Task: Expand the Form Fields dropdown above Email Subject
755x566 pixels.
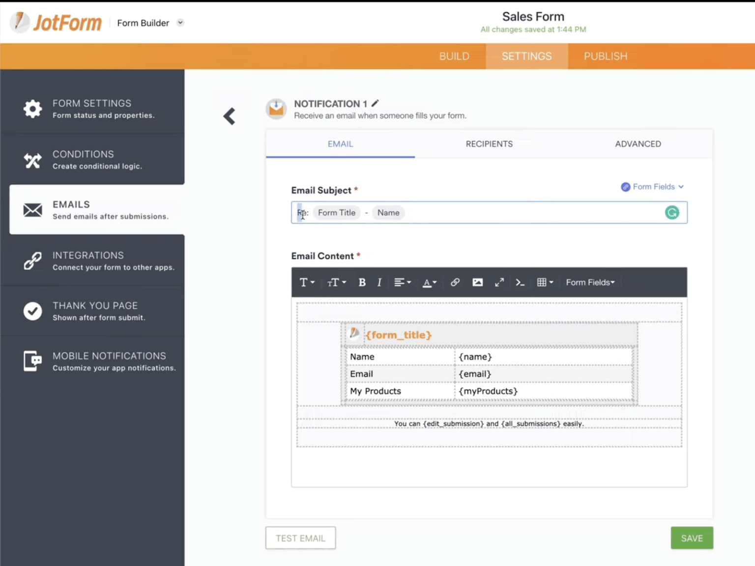Action: pos(652,187)
